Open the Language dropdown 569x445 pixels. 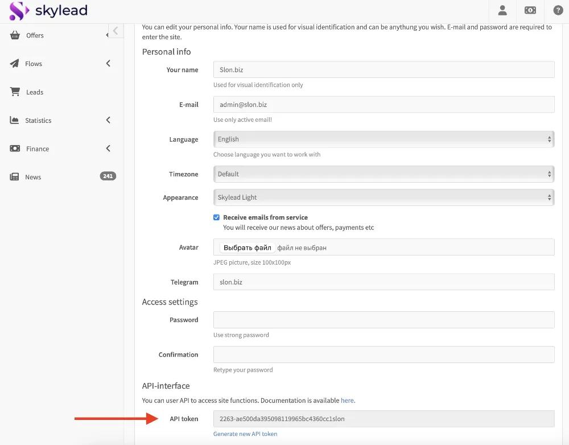click(x=384, y=139)
